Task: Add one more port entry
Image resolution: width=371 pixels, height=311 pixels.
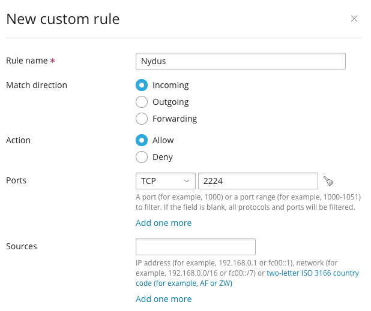Action: pyautogui.click(x=163, y=223)
